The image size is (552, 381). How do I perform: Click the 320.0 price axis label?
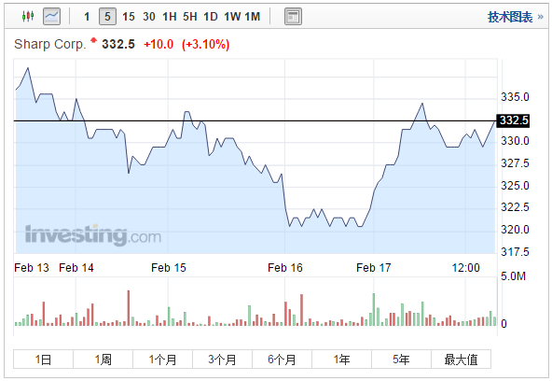515,230
